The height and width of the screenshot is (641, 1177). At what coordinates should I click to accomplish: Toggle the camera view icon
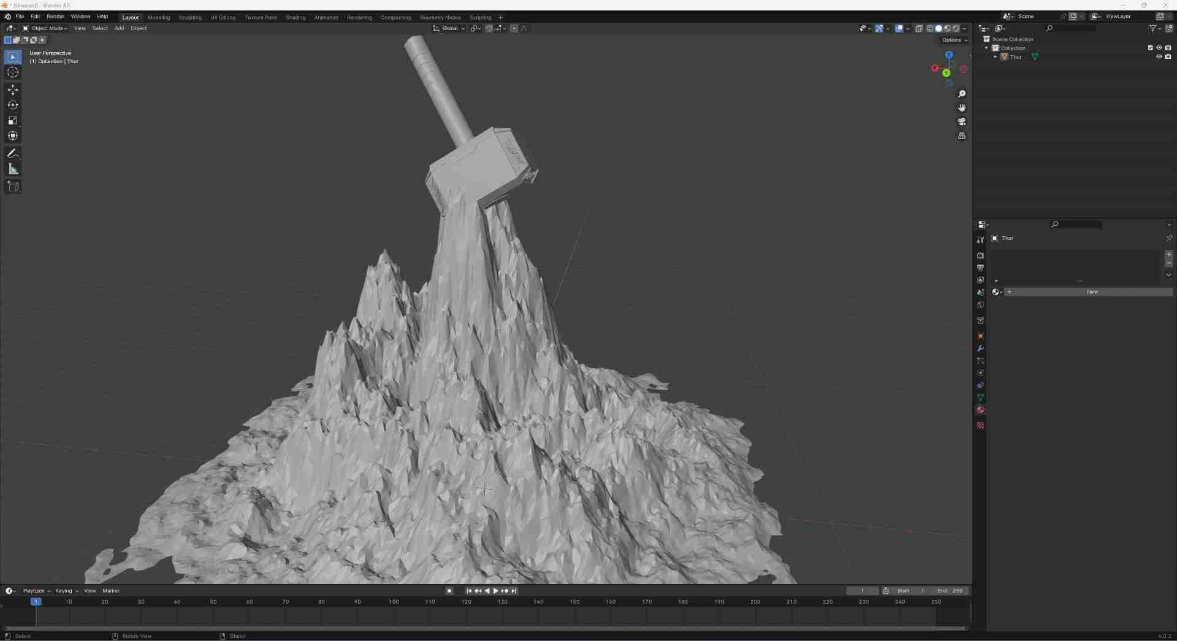(962, 122)
